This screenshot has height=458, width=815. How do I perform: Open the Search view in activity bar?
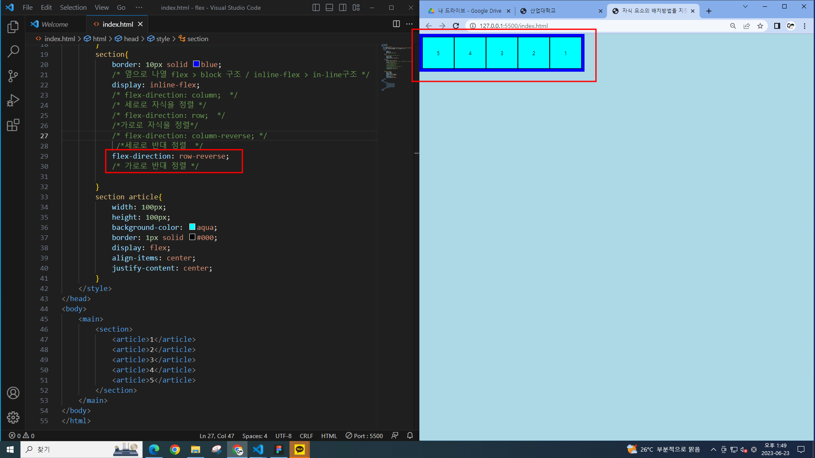coord(13,52)
